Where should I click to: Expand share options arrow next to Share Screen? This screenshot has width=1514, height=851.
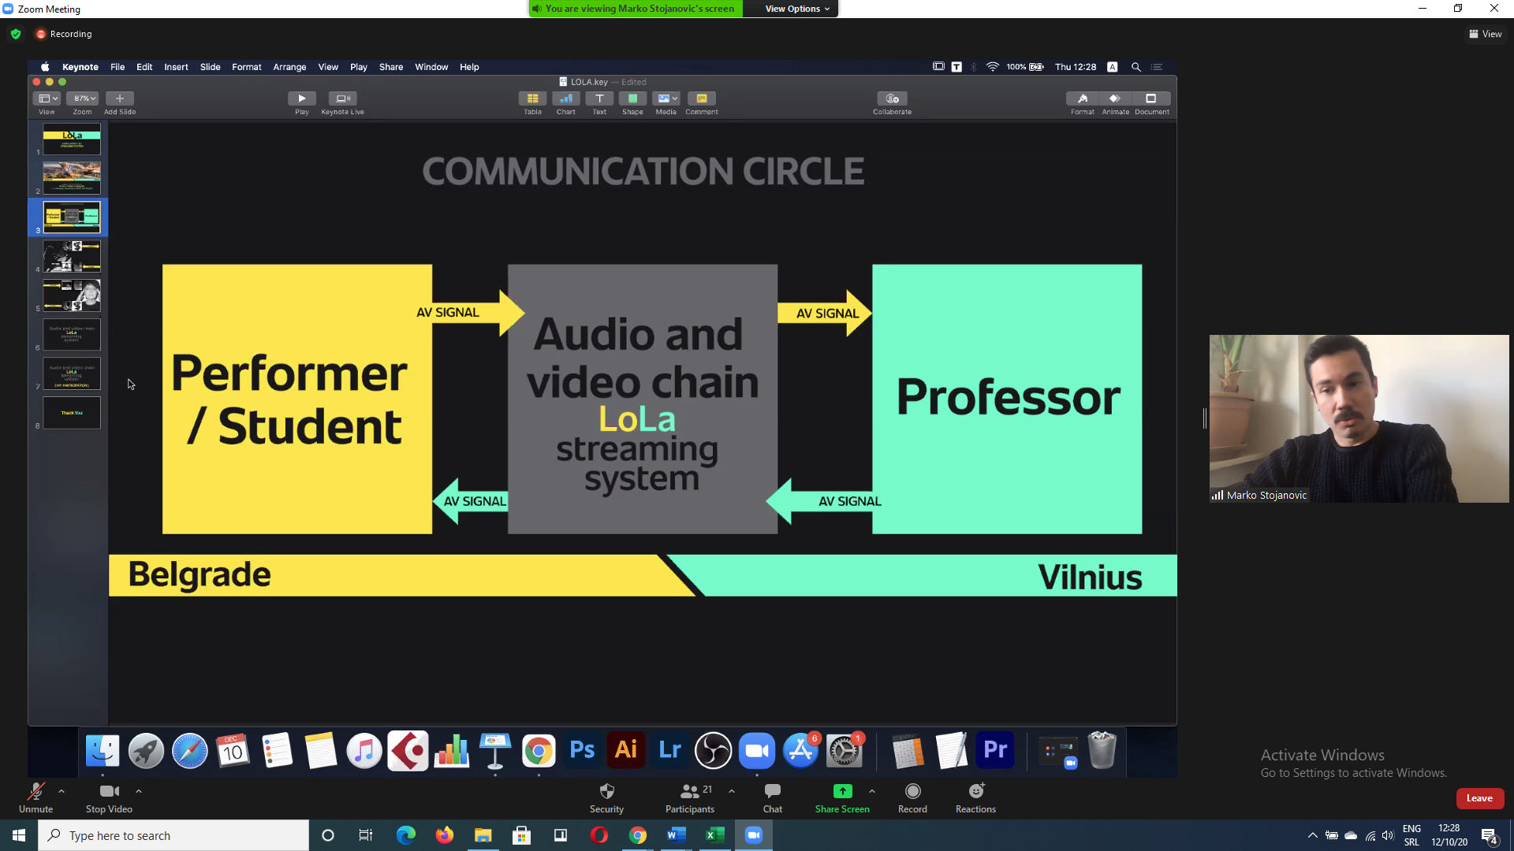click(872, 791)
